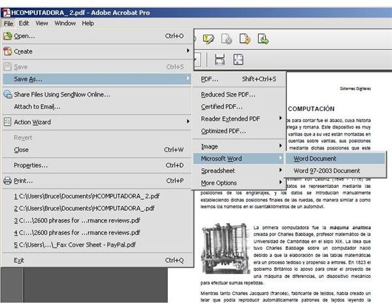Select Close in the File menu
Screen dimensions: 392x304
[x=97, y=150]
